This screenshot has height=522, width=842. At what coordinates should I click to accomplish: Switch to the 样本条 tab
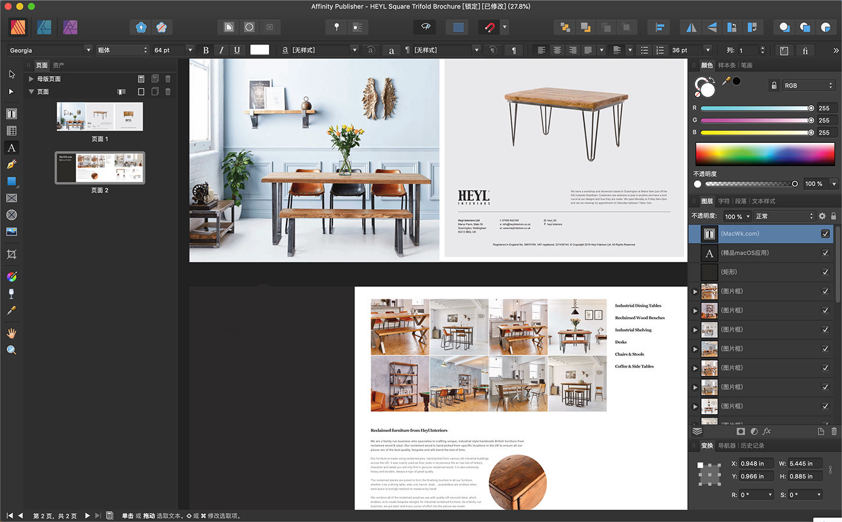pyautogui.click(x=726, y=66)
